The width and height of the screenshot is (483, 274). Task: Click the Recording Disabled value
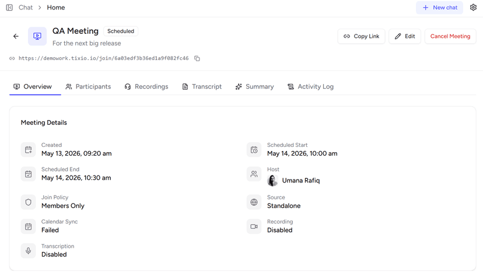[x=279, y=230]
